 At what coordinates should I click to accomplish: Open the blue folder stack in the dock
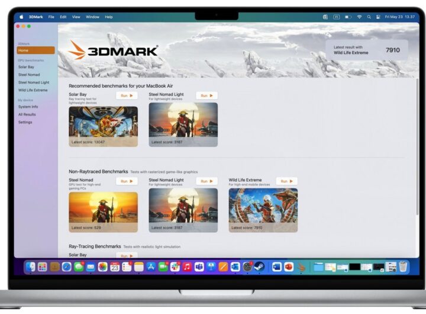click(318, 267)
